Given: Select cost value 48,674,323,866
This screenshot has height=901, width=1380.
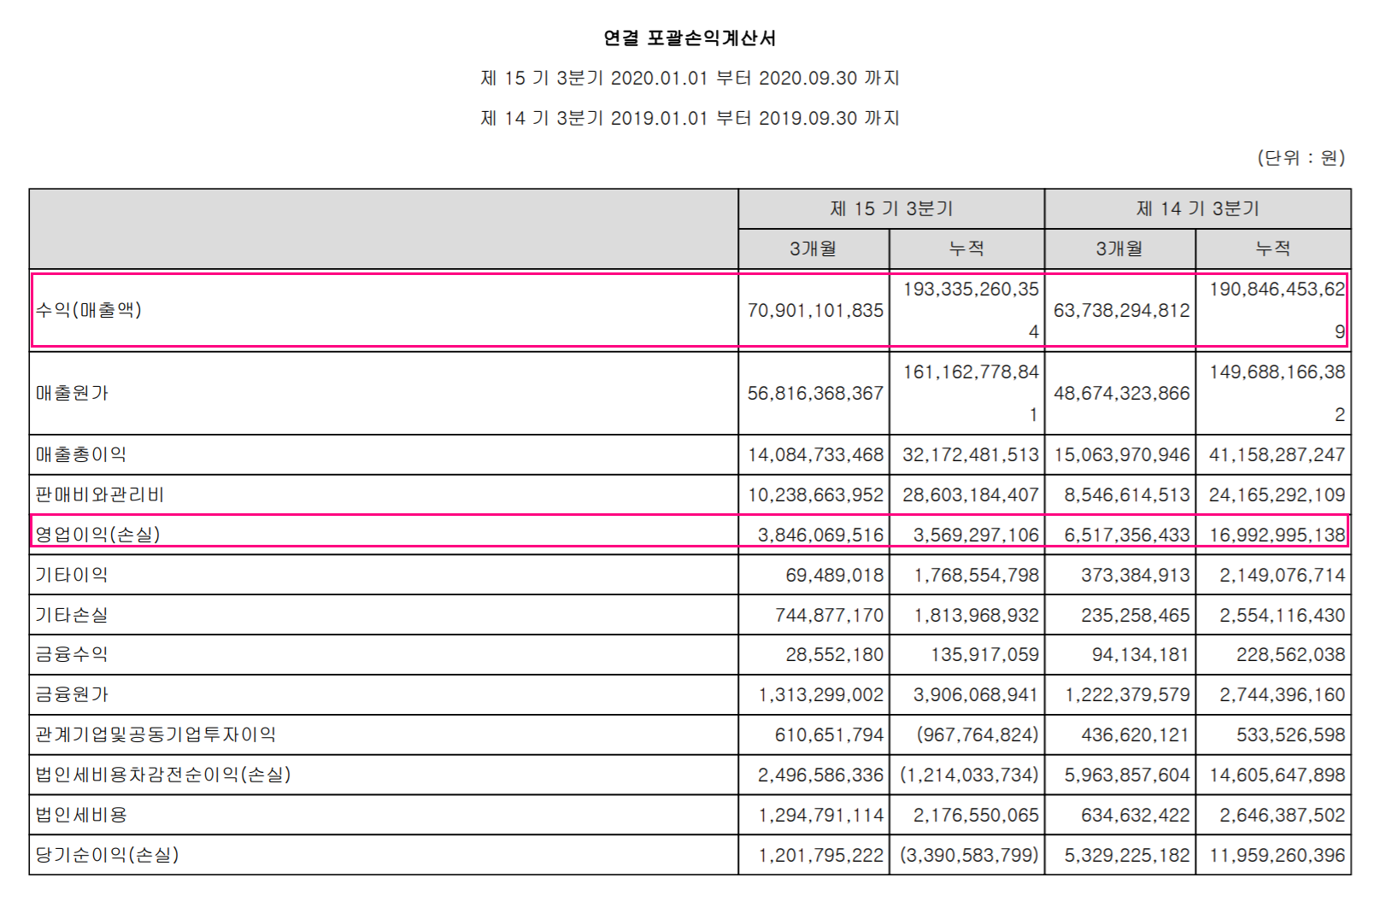Looking at the screenshot, I should click(1121, 393).
